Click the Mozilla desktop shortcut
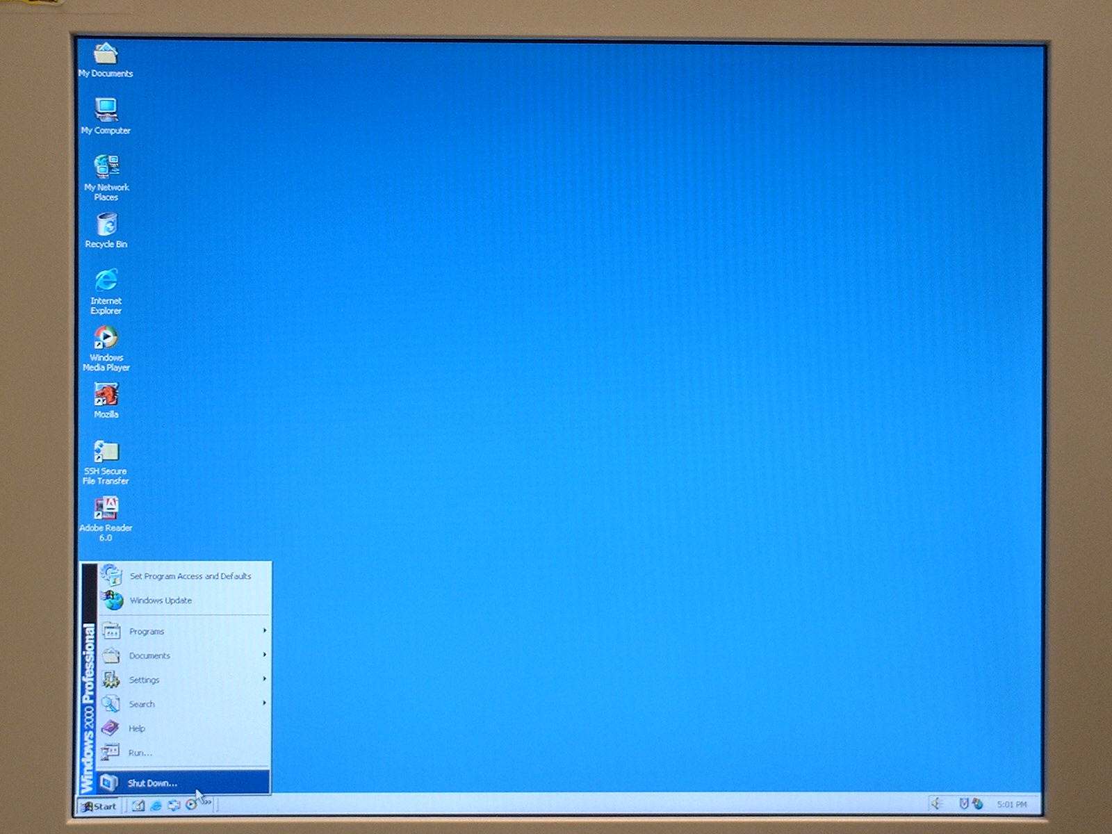The width and height of the screenshot is (1112, 834). [x=106, y=395]
